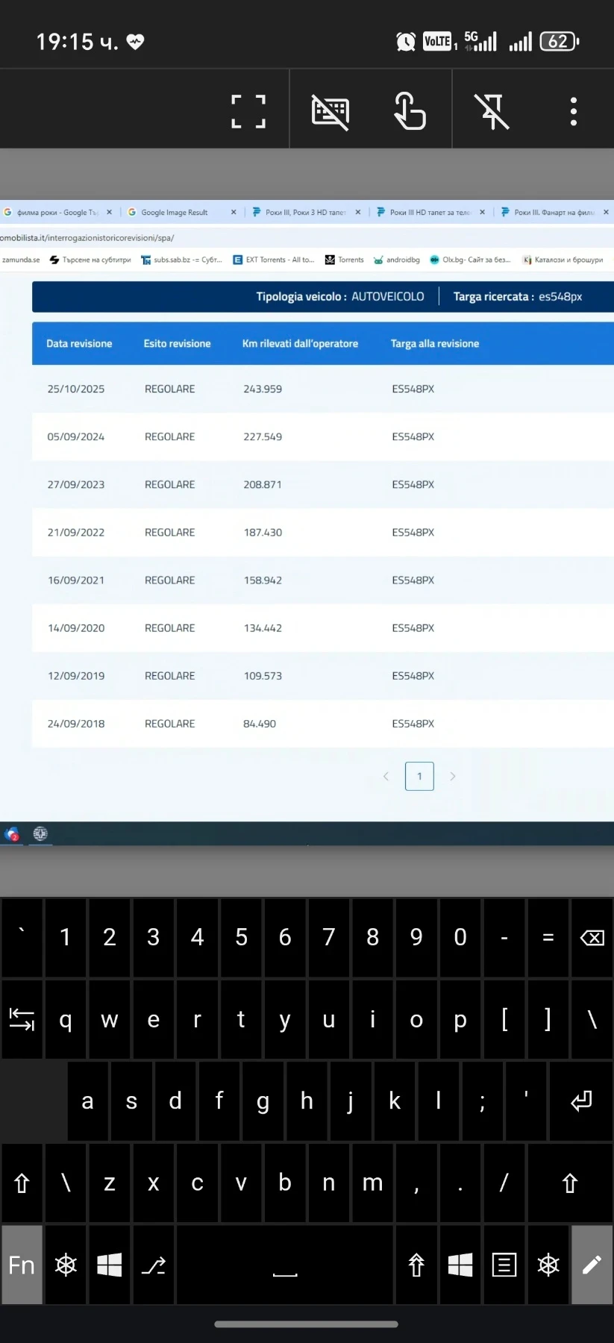Tap the Alt key icon left of spacebar
The width and height of the screenshot is (614, 1343).
coord(154,1265)
